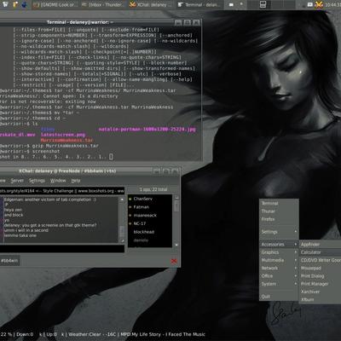Expand the Multimedia submenu
The height and width of the screenshot is (341, 341).
tap(279, 260)
